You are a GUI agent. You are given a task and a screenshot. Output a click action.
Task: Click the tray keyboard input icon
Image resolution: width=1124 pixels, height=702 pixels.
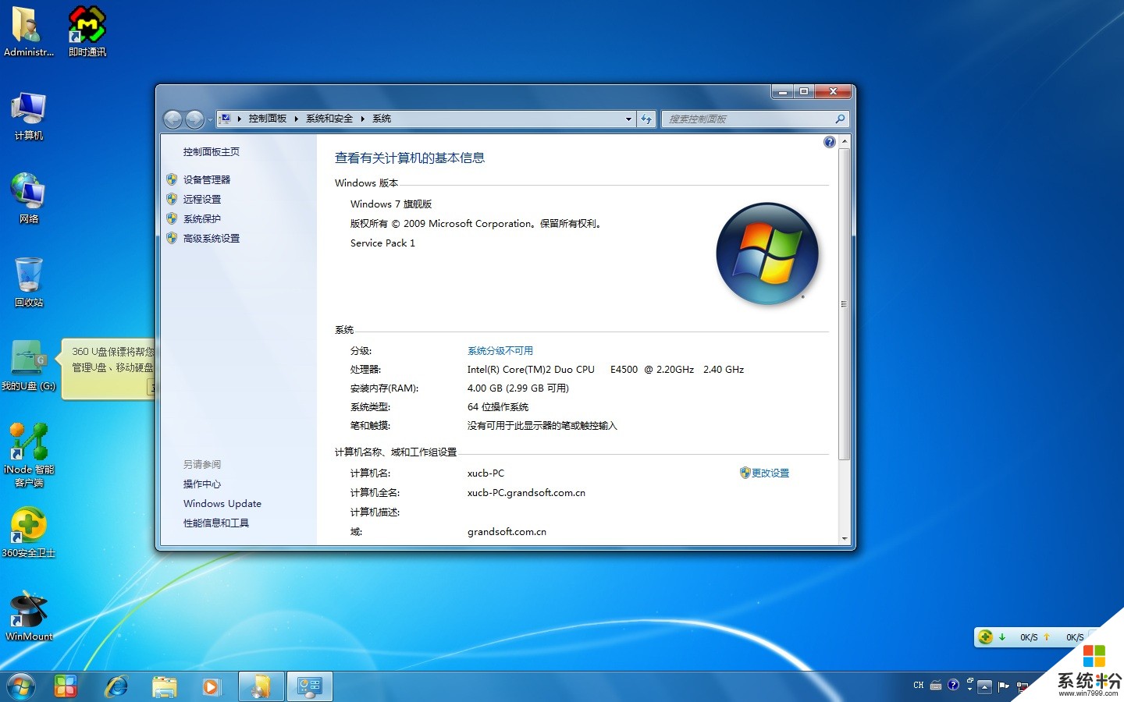tap(936, 686)
